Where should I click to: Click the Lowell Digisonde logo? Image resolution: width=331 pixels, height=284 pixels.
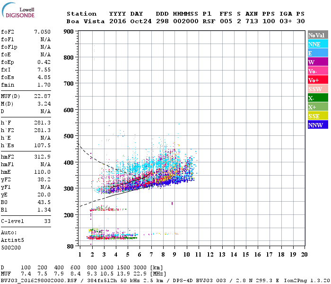18,10
